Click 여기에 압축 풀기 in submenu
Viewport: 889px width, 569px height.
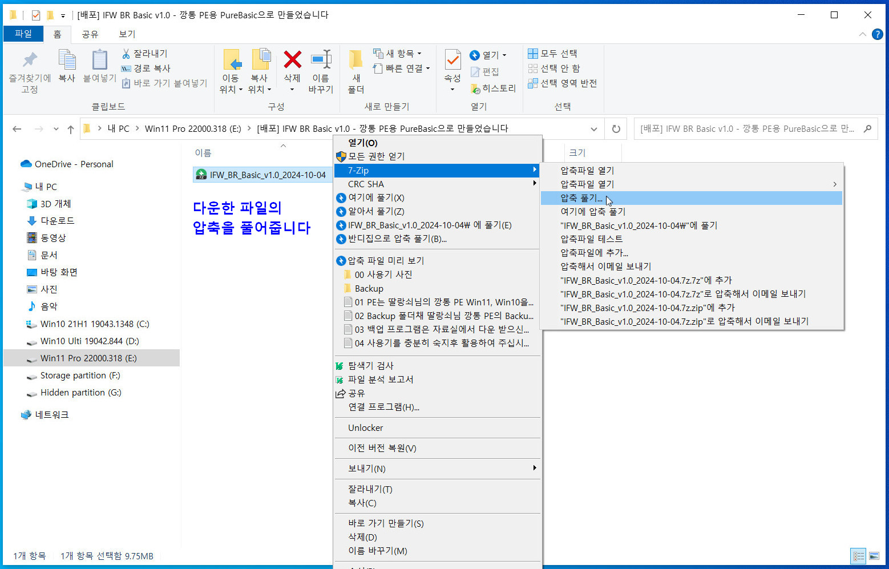click(x=692, y=212)
